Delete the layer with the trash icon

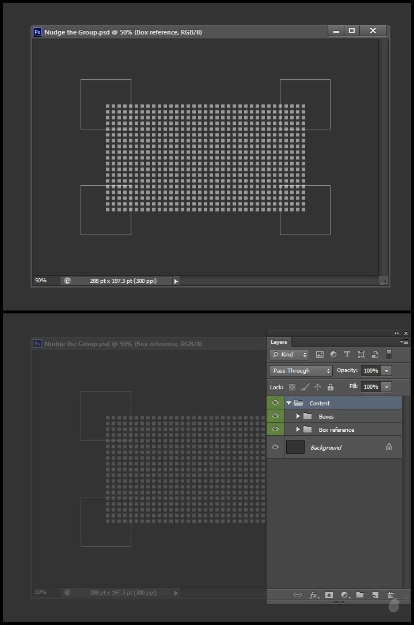point(390,595)
